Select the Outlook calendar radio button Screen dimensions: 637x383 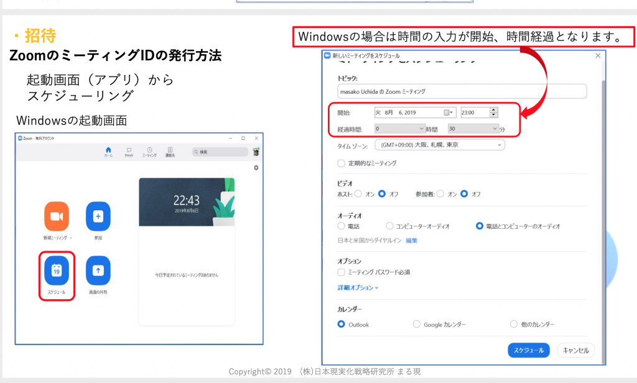coord(342,324)
